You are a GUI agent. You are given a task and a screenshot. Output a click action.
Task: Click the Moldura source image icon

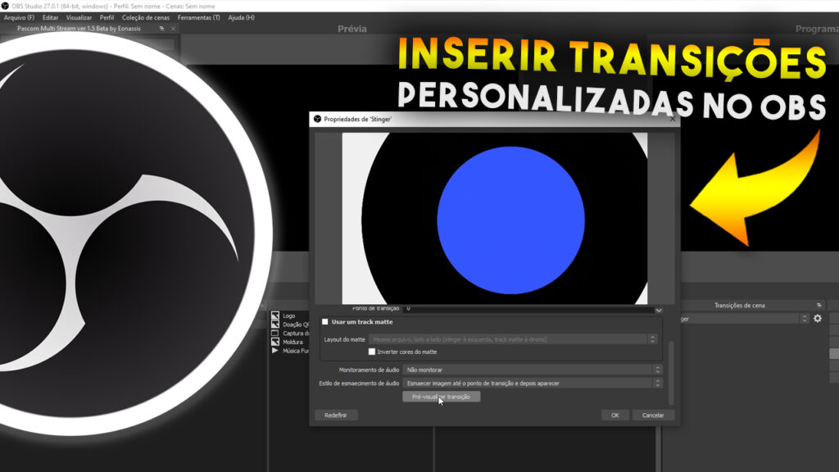click(x=275, y=342)
